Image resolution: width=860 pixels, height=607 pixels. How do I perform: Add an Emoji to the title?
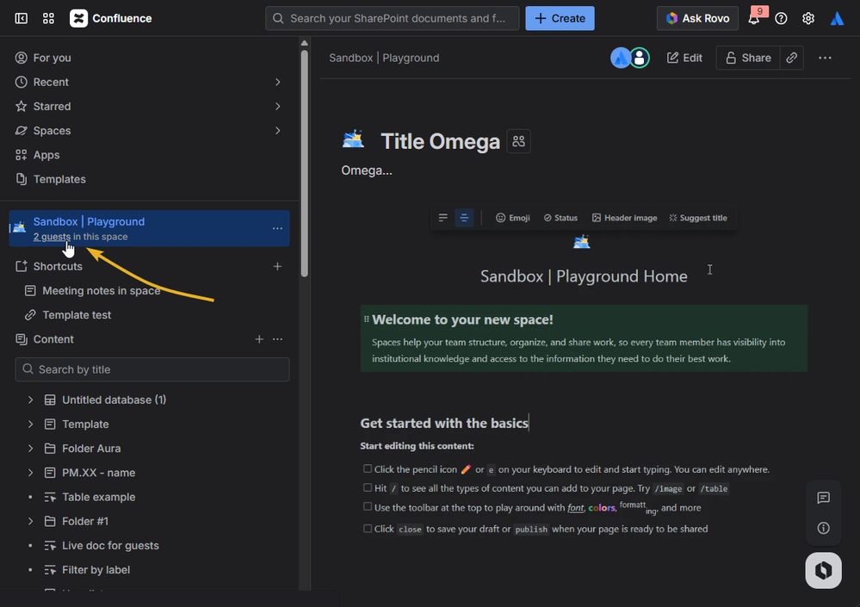(x=513, y=218)
